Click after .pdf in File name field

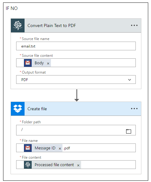[102, 148]
